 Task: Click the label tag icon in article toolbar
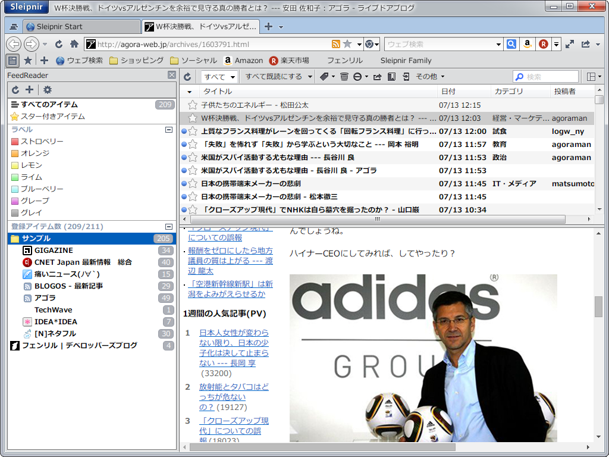324,77
